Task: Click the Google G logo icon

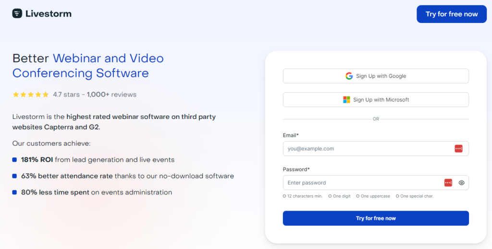Action: click(x=349, y=76)
